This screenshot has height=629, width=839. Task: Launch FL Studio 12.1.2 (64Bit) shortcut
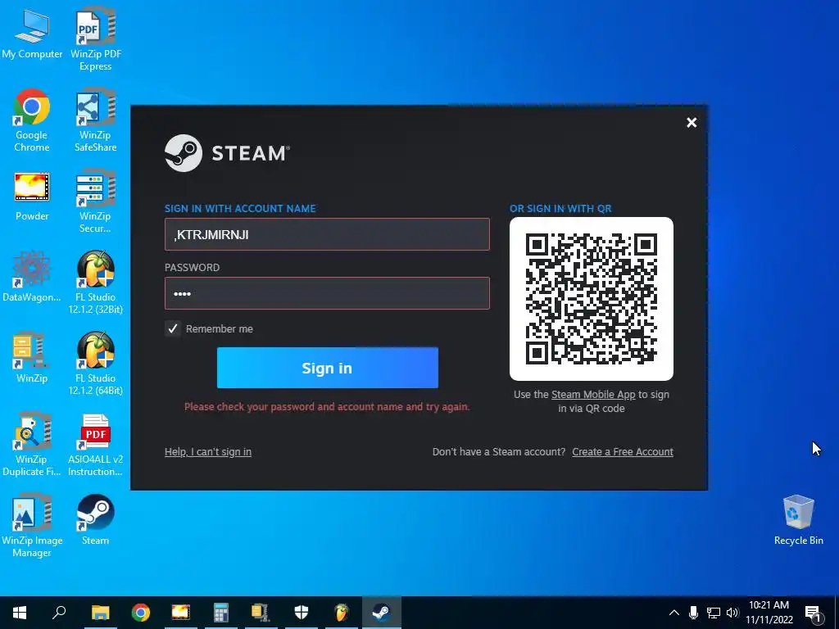click(95, 364)
